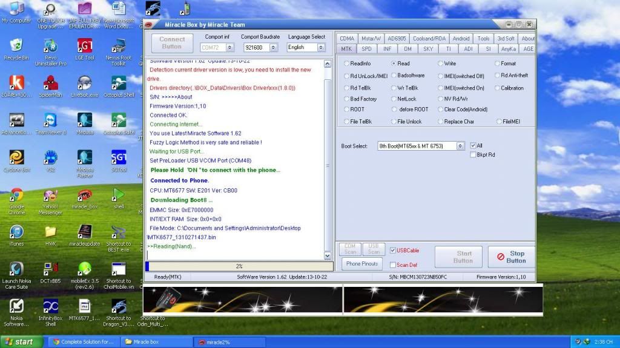620x348 pixels.
Task: Open the 3rd Soft tab
Action: tap(506, 38)
